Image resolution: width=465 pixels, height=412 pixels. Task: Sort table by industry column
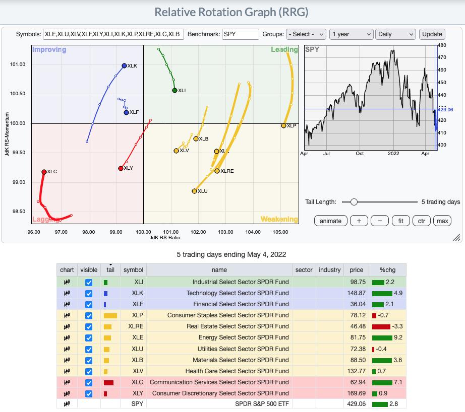[329, 270]
